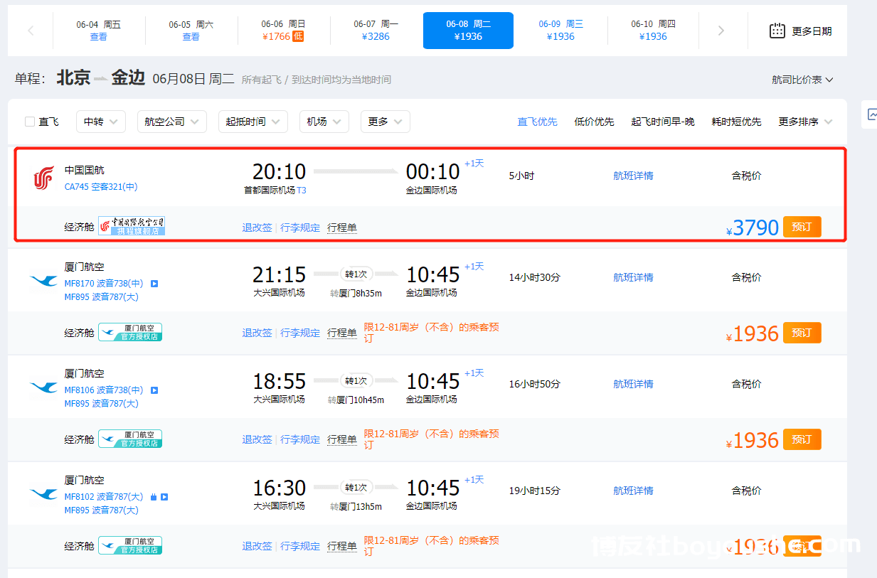Expand the 航司比价表 dropdown
The width and height of the screenshot is (877, 578).
pyautogui.click(x=802, y=80)
